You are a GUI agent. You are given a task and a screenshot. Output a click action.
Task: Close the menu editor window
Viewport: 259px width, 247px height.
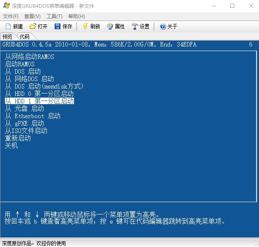point(251,6)
